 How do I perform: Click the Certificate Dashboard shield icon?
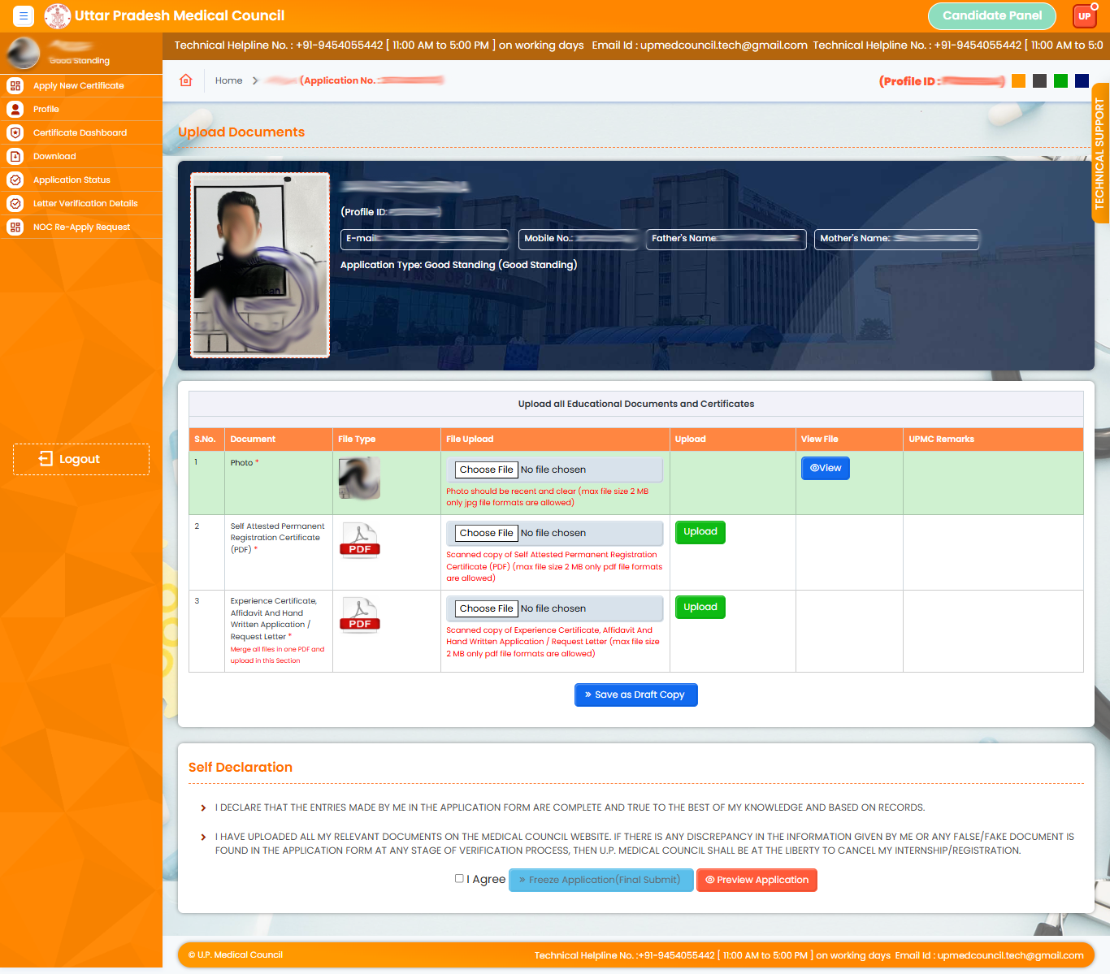[15, 132]
